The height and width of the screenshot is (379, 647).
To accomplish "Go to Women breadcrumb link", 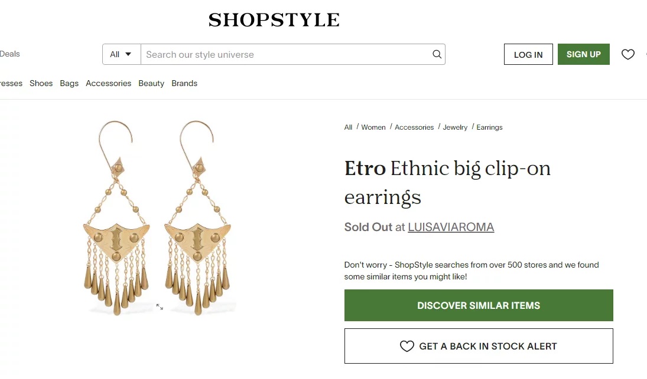I will [373, 127].
